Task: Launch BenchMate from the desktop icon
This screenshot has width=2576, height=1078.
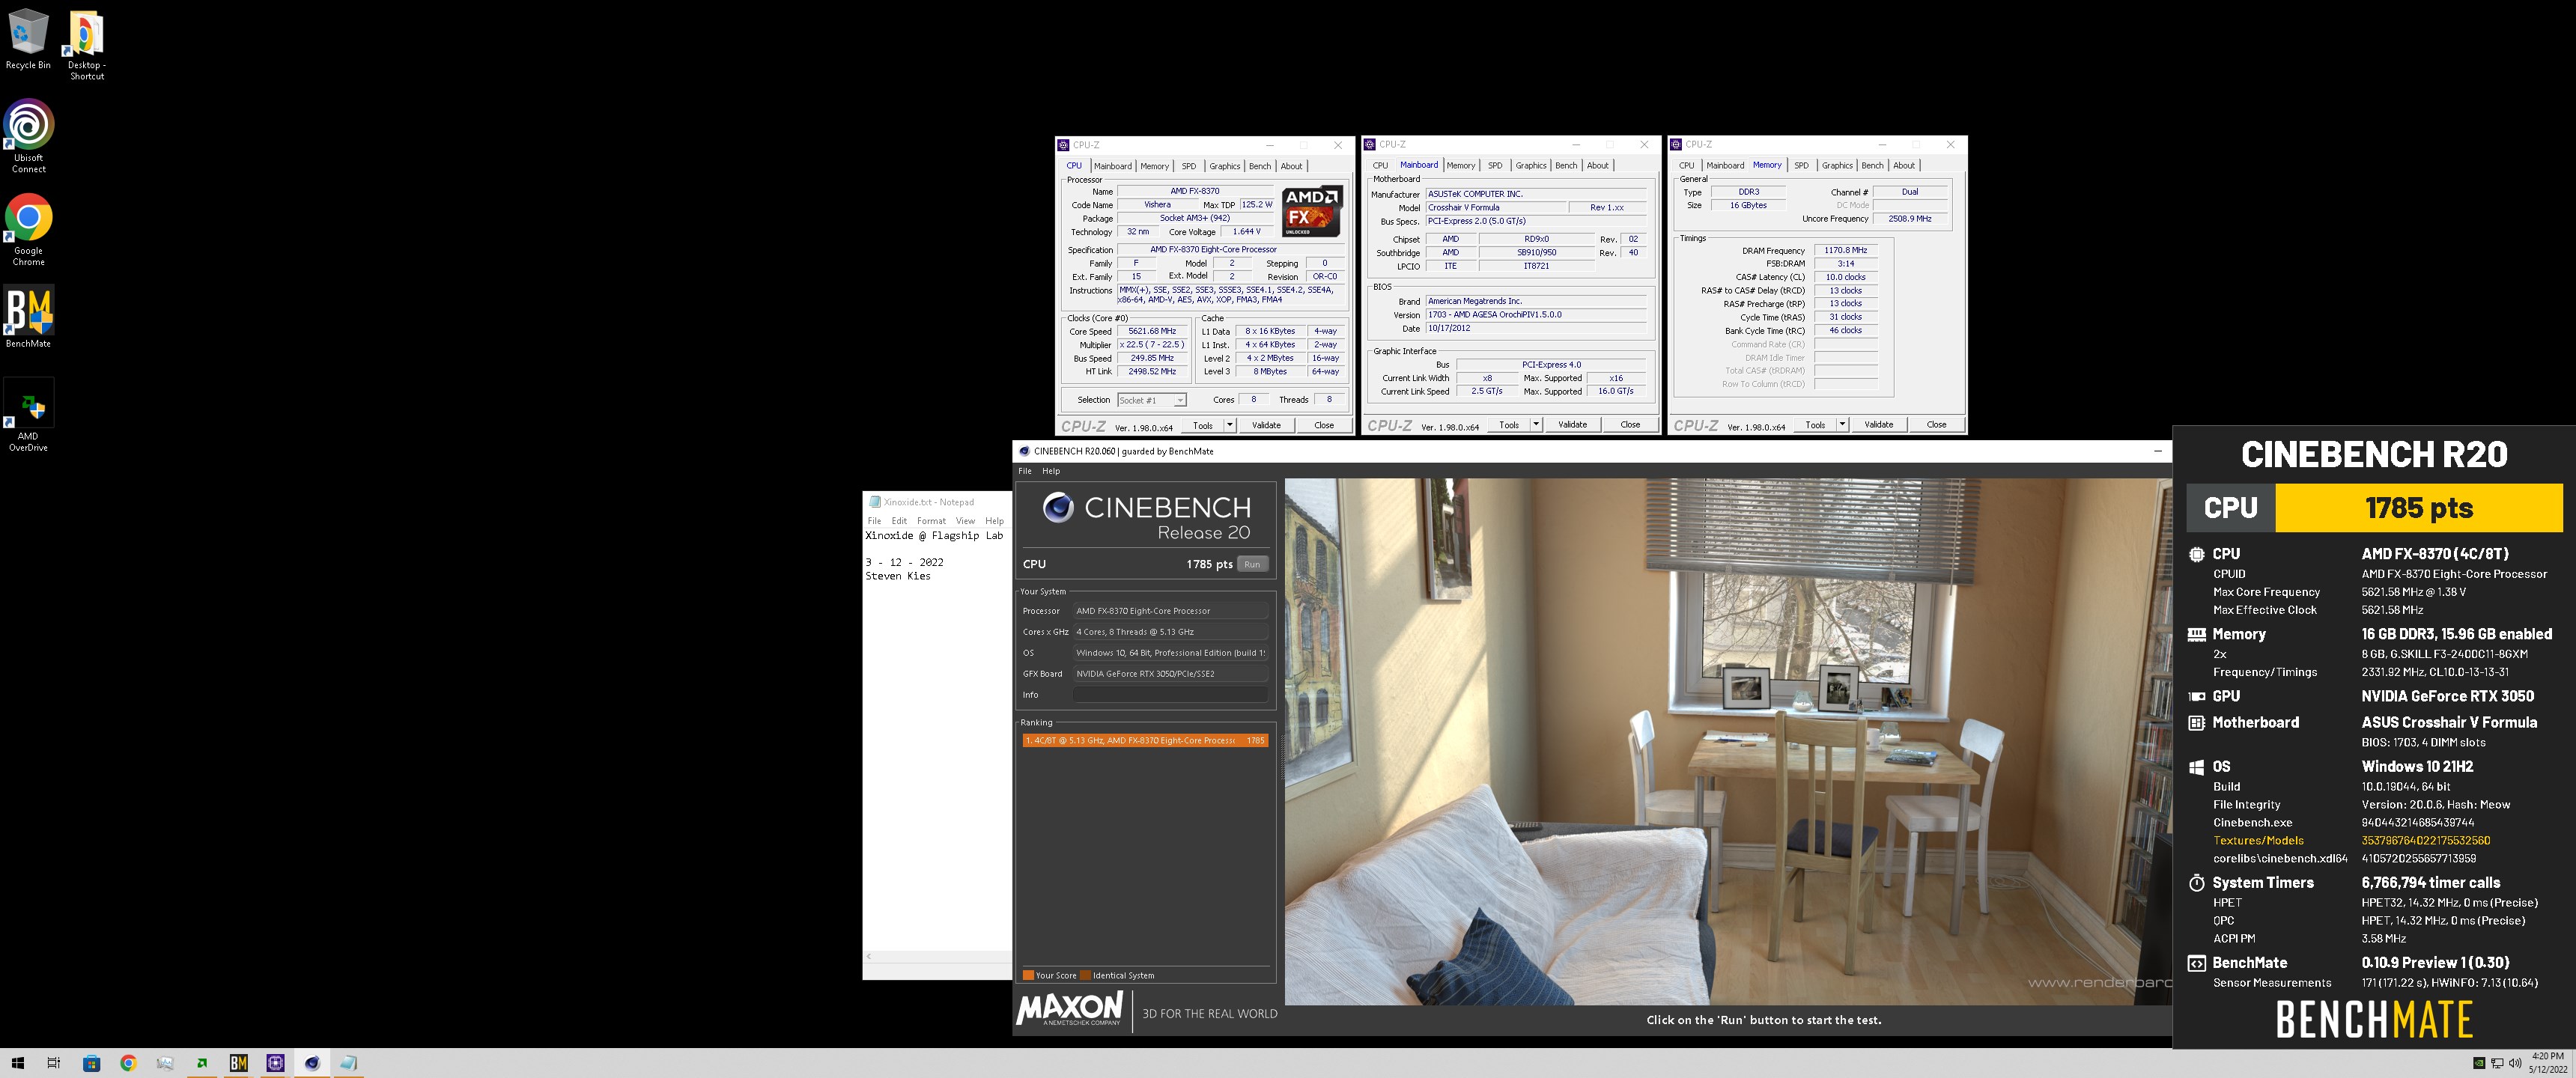Action: 28,316
